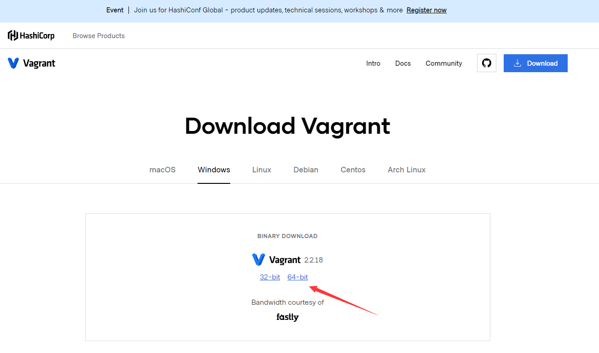
Task: Switch to the Linux tab
Action: tap(262, 170)
